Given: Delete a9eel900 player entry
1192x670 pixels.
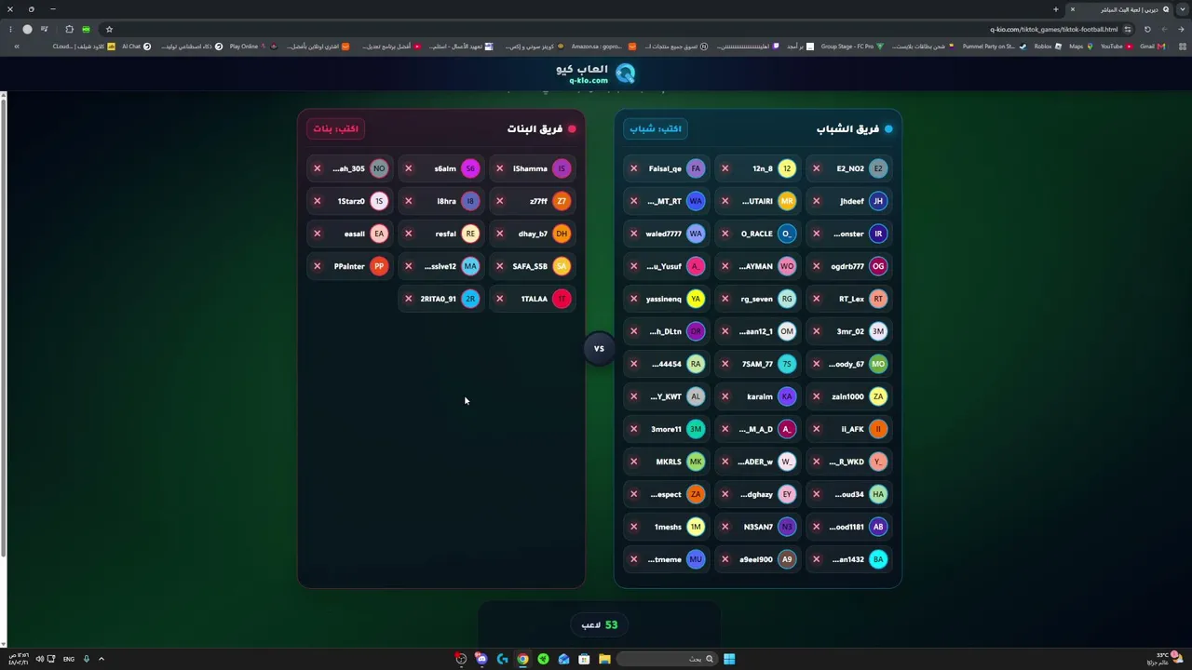Looking at the screenshot, I should (725, 559).
